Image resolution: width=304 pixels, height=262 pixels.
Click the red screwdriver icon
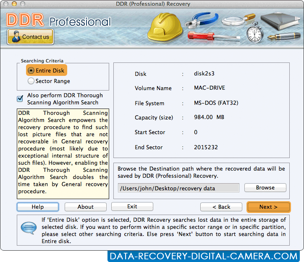(214, 36)
